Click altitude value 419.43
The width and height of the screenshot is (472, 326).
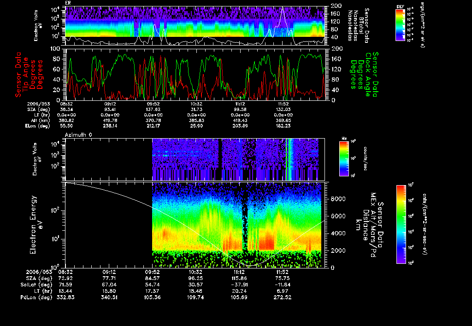240,120
